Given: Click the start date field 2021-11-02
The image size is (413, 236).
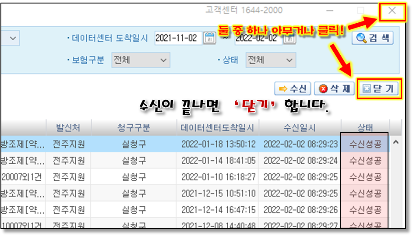Looking at the screenshot, I should (x=178, y=38).
